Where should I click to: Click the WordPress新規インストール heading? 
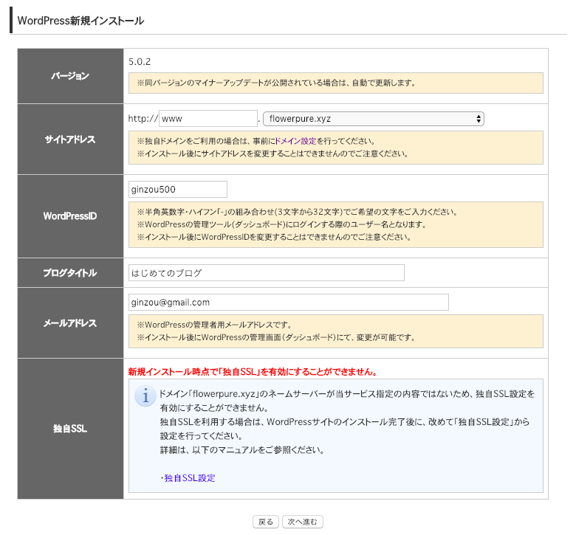coord(80,21)
